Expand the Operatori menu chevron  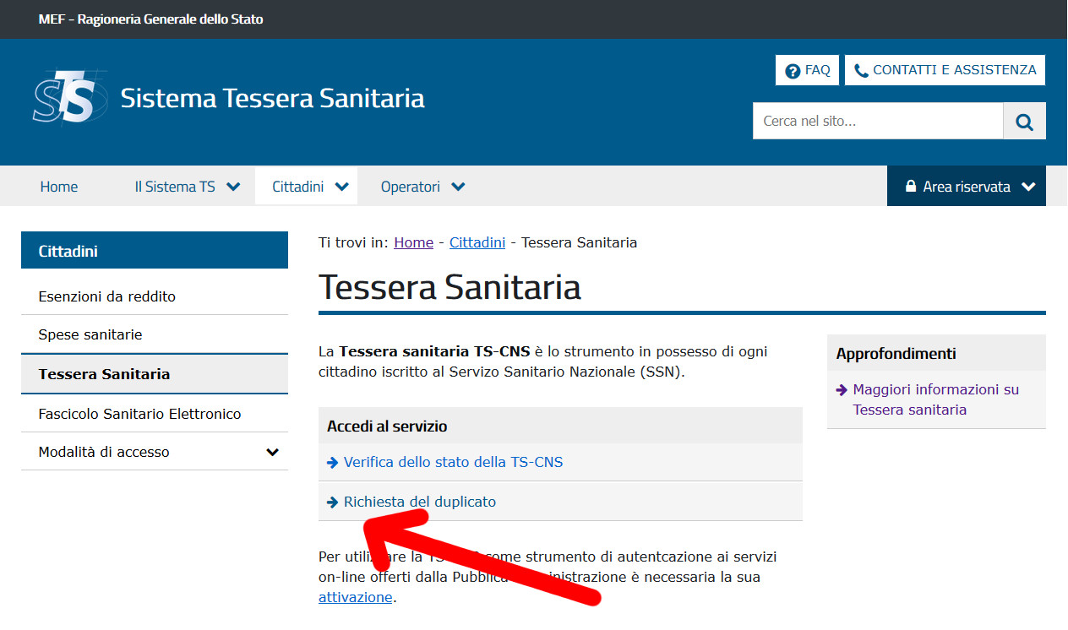458,187
